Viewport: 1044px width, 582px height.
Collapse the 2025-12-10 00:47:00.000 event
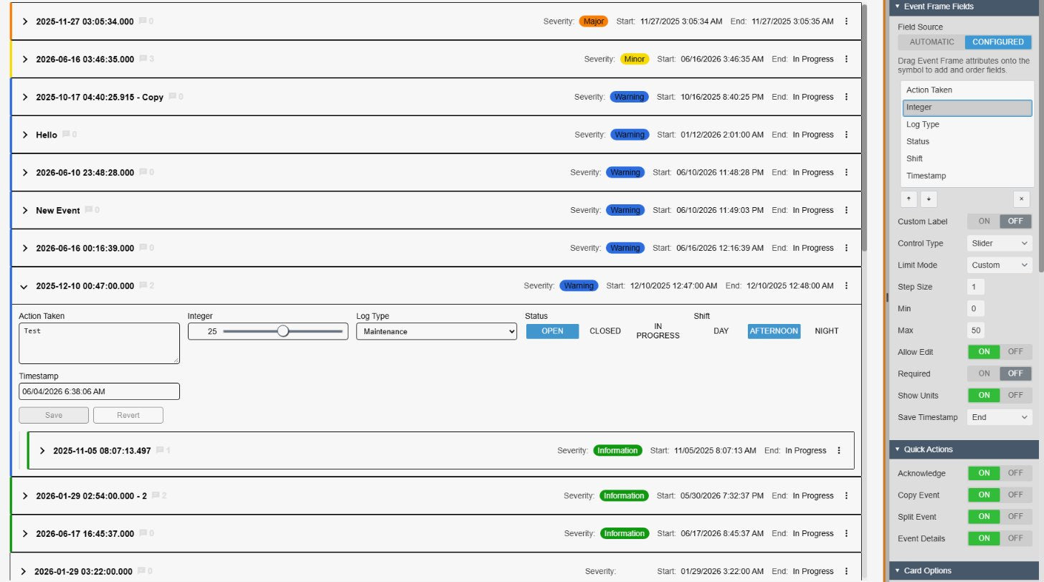[x=24, y=286]
